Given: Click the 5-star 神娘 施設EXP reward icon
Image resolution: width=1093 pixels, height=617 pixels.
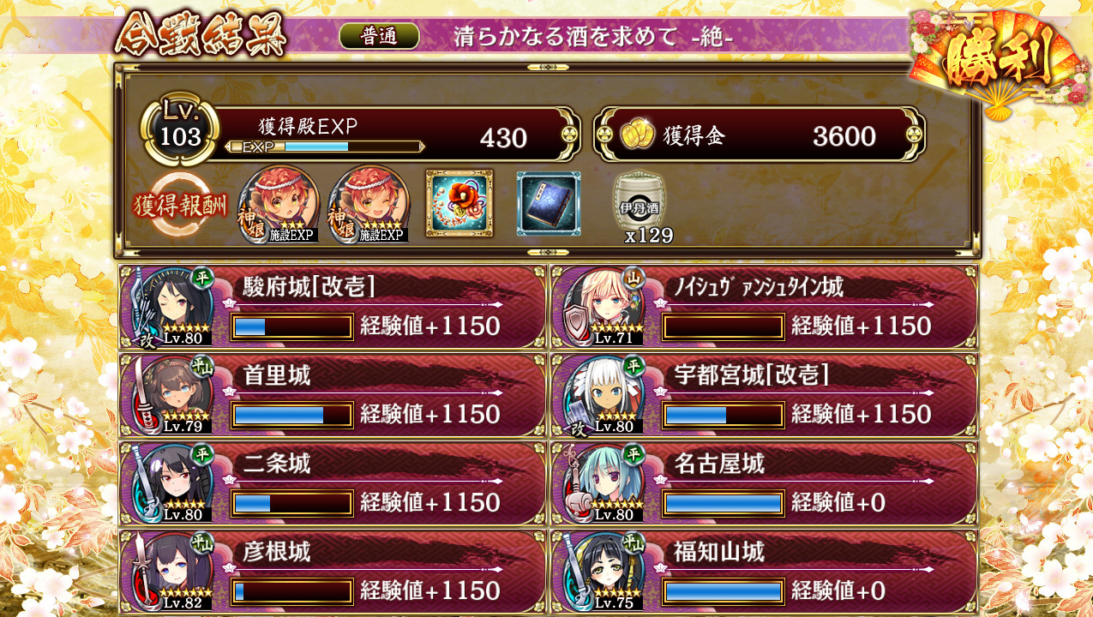Looking at the screenshot, I should point(369,205).
